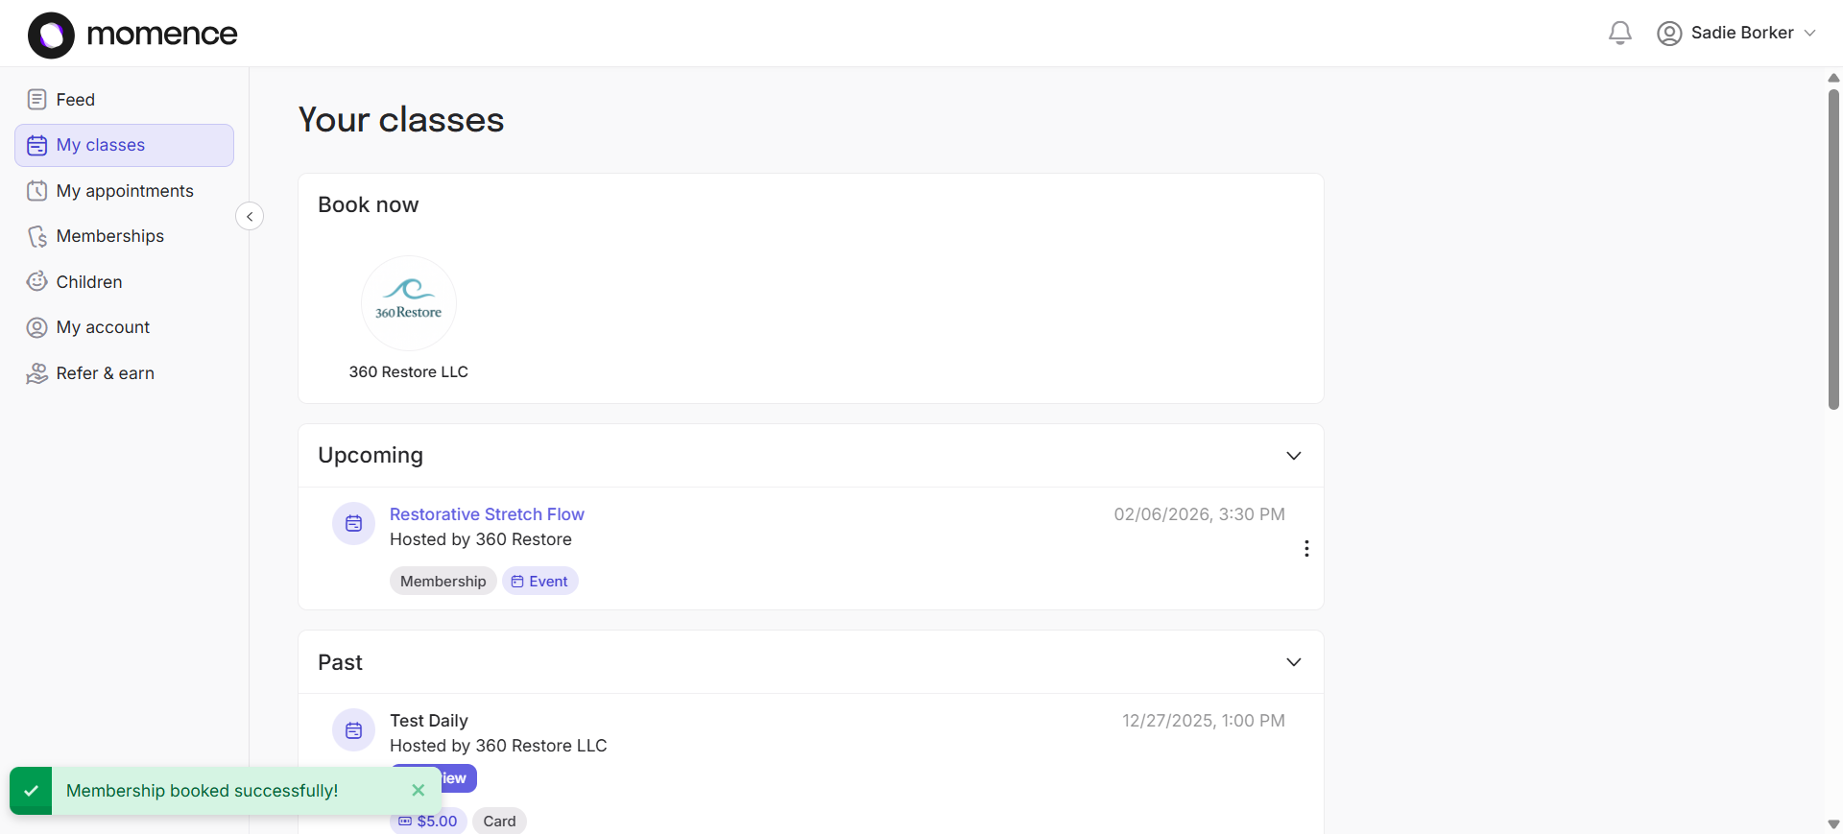This screenshot has width=1843, height=834.
Task: Open the Restorative Stretch Flow link
Action: [x=487, y=514]
